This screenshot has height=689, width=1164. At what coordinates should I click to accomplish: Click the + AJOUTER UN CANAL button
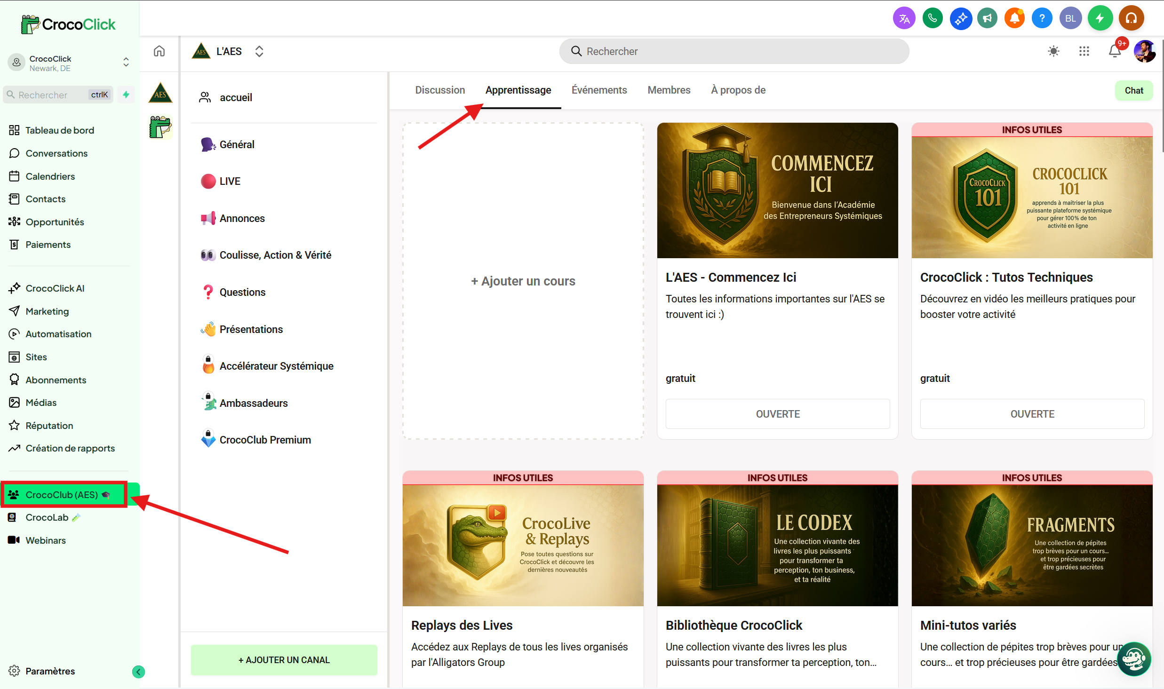284,660
